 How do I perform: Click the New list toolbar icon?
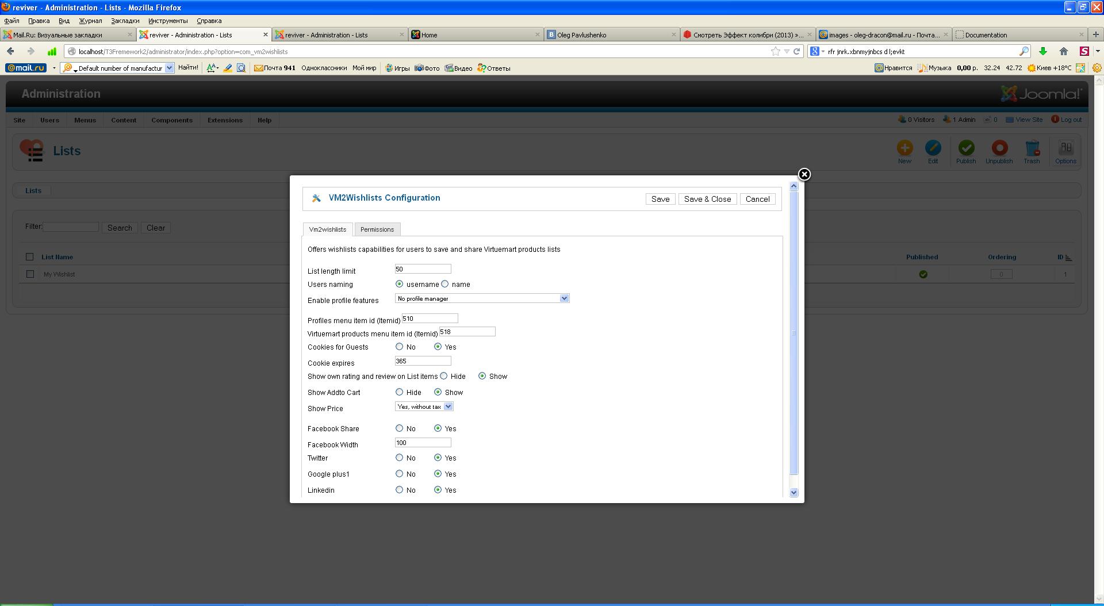point(904,148)
